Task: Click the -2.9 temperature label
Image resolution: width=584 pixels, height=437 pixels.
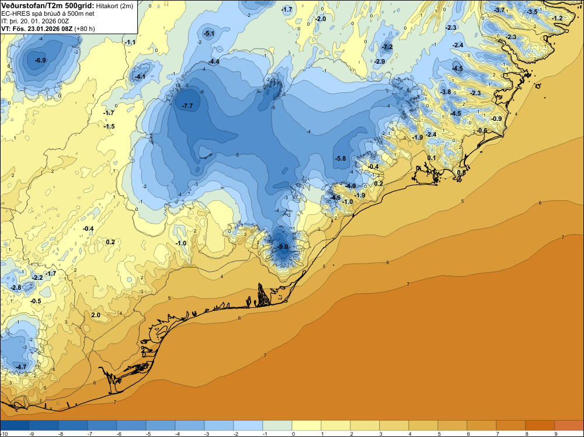Action: click(x=380, y=61)
